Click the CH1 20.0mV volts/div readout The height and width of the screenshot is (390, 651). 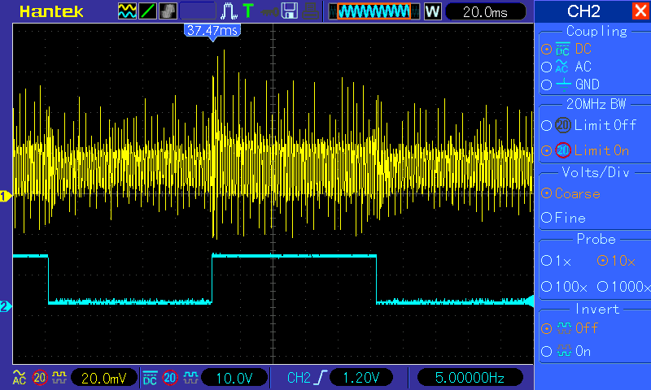click(104, 378)
